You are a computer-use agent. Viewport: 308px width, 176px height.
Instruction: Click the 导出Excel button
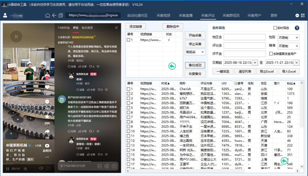pyautogui.click(x=267, y=71)
